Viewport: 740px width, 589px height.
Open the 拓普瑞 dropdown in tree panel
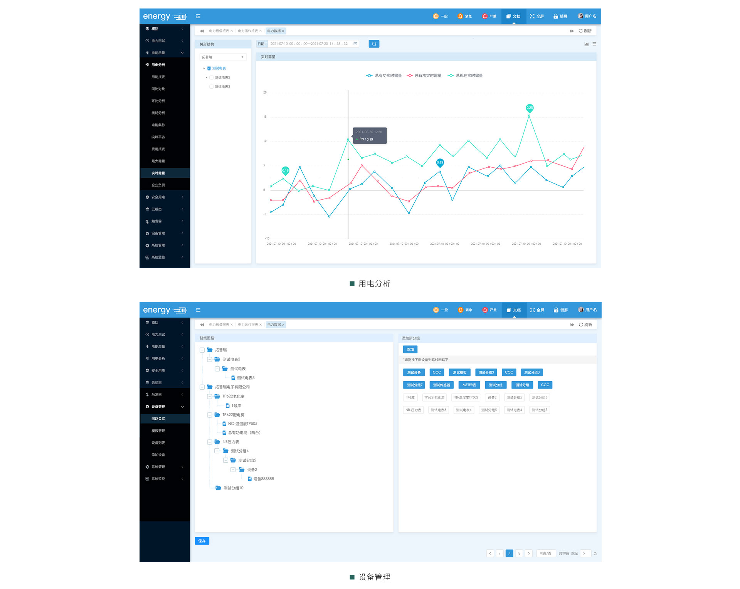[223, 57]
